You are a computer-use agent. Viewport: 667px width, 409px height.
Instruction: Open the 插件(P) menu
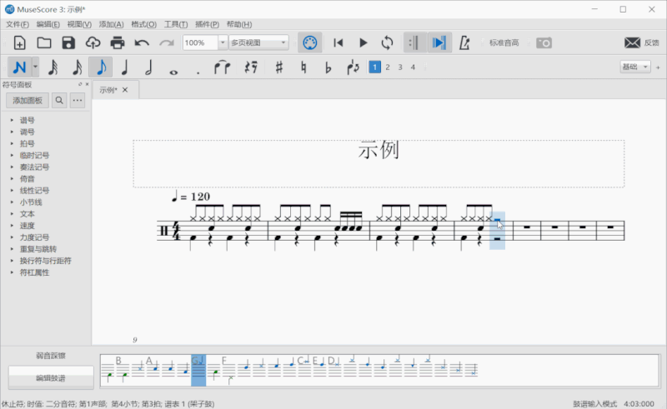pos(207,24)
